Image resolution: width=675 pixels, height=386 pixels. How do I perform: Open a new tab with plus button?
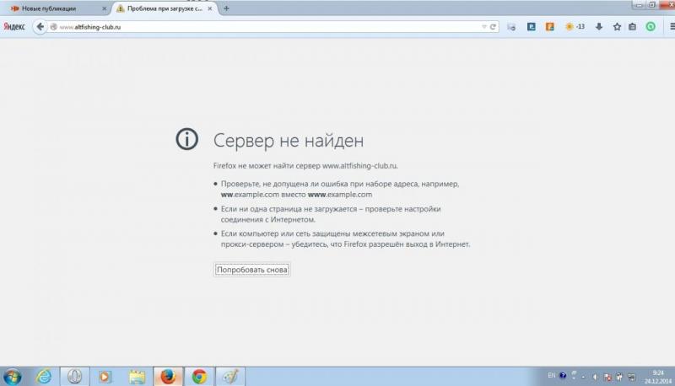pos(226,8)
